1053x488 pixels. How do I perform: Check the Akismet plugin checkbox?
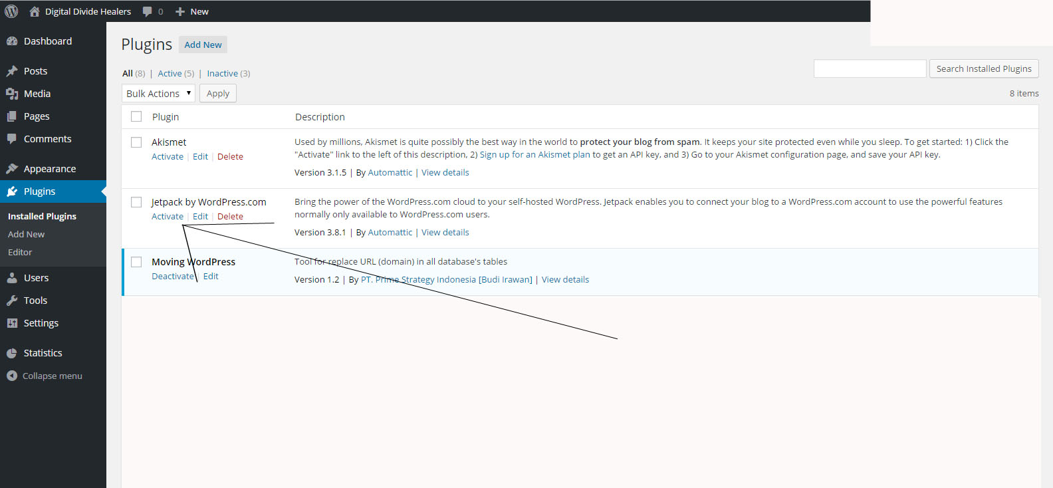[136, 142]
